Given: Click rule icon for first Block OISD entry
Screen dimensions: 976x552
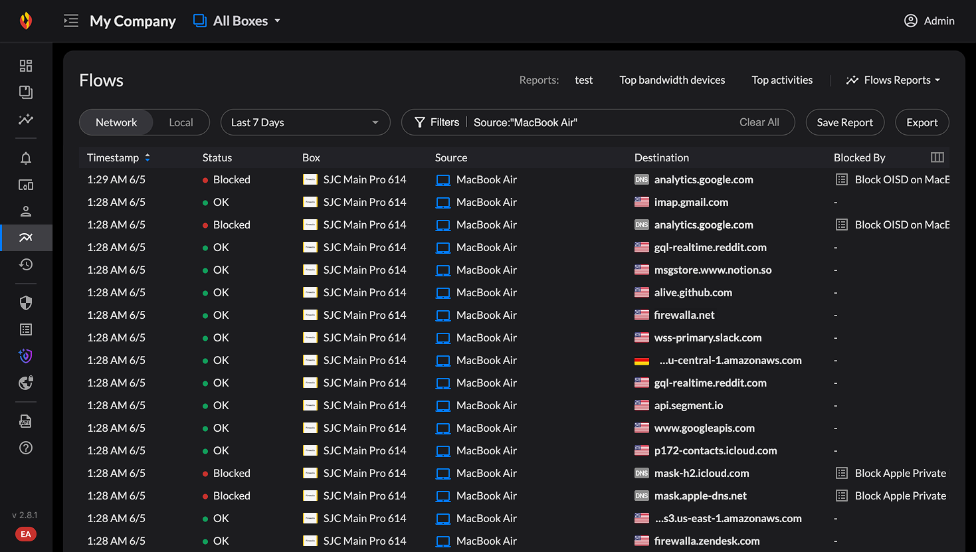Looking at the screenshot, I should tap(842, 179).
